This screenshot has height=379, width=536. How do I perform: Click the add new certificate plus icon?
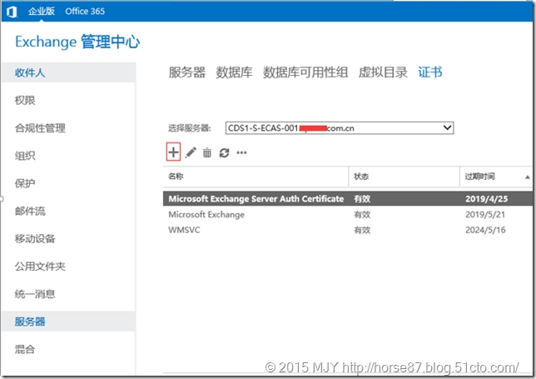[173, 152]
